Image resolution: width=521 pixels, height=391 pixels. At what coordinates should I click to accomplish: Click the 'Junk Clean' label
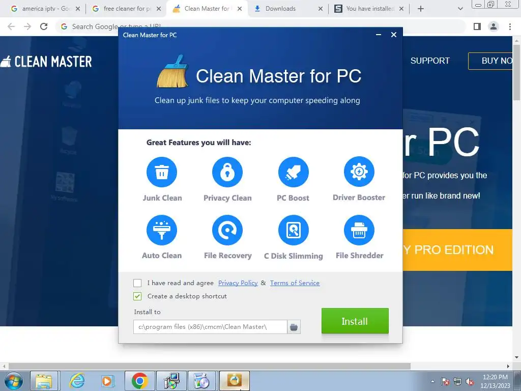tap(162, 198)
